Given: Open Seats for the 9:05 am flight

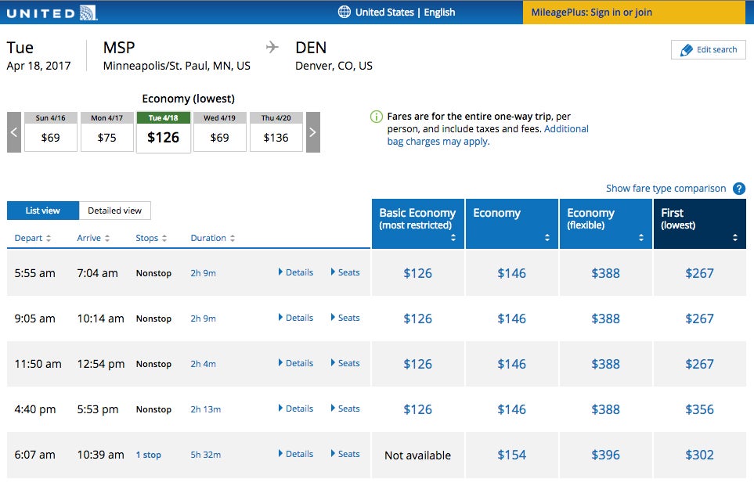Looking at the screenshot, I should (345, 318).
